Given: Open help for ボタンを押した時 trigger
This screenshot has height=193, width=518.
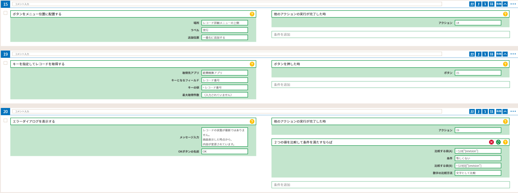Looking at the screenshot, I should pyautogui.click(x=505, y=64).
